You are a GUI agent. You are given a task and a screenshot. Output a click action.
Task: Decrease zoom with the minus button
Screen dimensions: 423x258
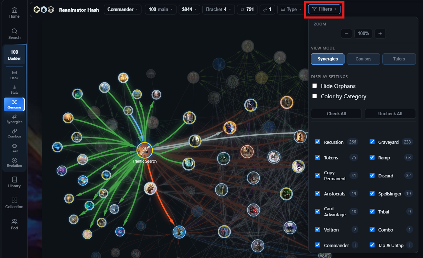(x=346, y=34)
